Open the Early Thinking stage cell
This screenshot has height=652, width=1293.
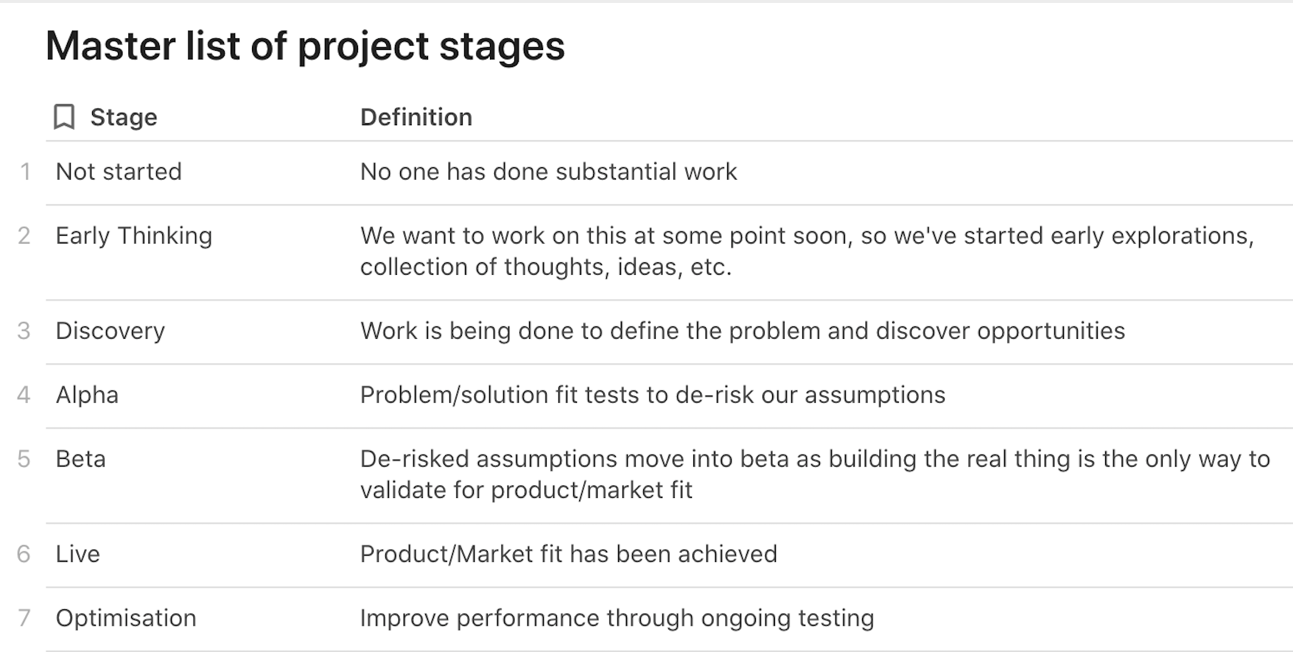pos(134,236)
